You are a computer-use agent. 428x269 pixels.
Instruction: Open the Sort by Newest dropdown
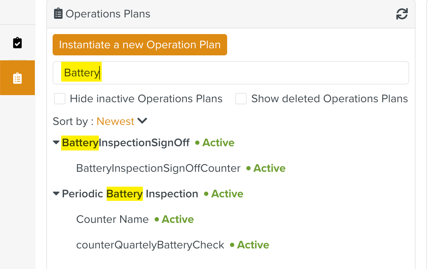pyautogui.click(x=116, y=121)
